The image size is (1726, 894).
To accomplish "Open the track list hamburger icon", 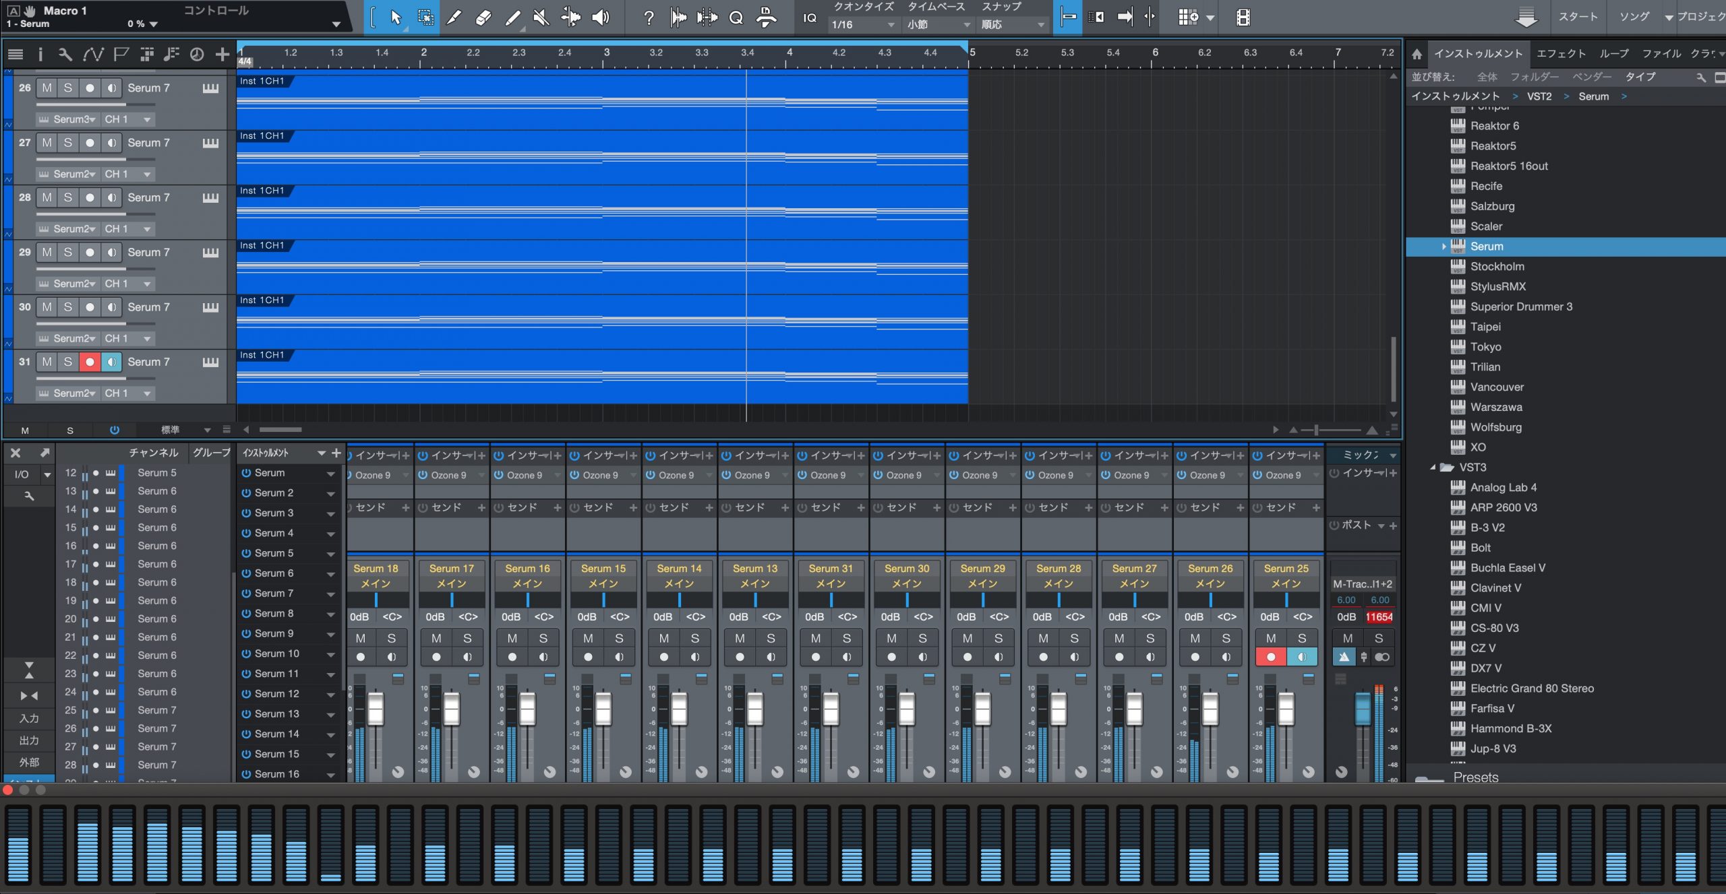I will tap(15, 55).
